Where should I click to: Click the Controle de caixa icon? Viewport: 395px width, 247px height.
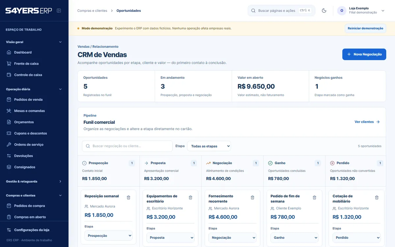point(9,75)
